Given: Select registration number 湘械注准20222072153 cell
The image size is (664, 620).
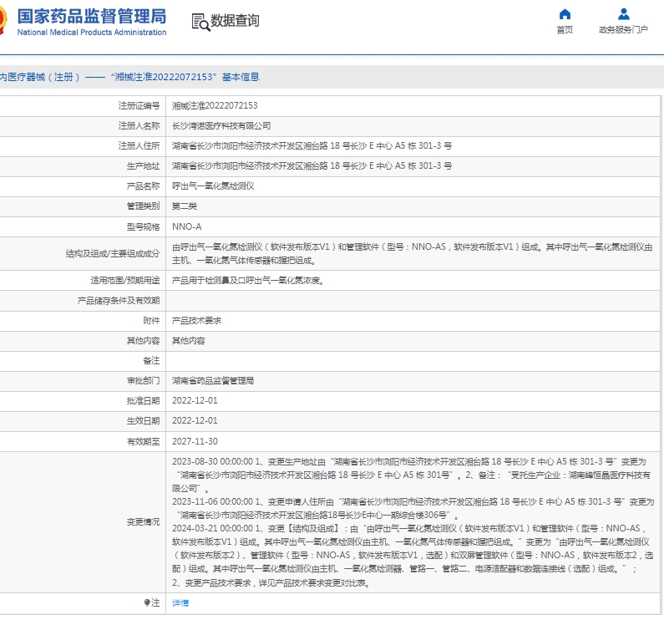Looking at the screenshot, I should pos(215,105).
